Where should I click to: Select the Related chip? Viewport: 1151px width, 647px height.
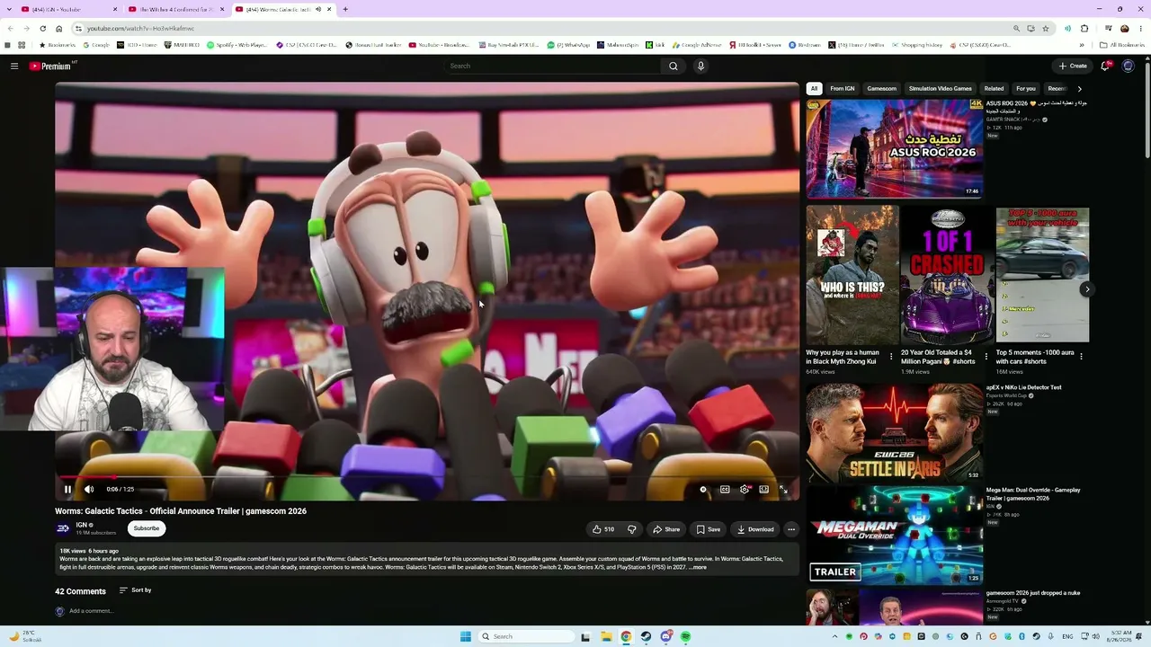(x=994, y=89)
